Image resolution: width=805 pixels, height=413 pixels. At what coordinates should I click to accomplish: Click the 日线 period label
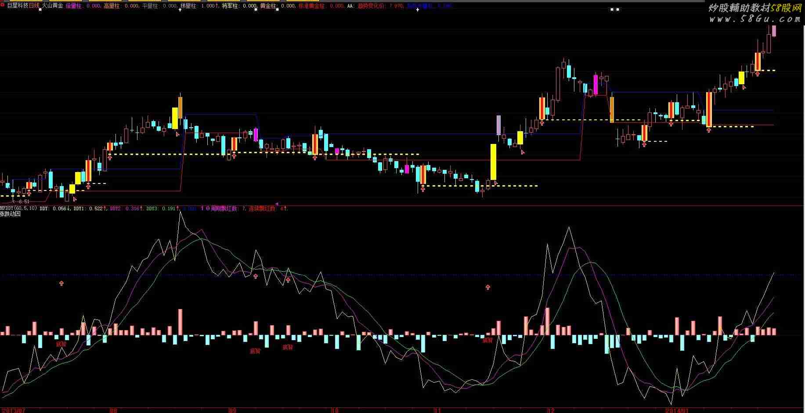[x=34, y=6]
